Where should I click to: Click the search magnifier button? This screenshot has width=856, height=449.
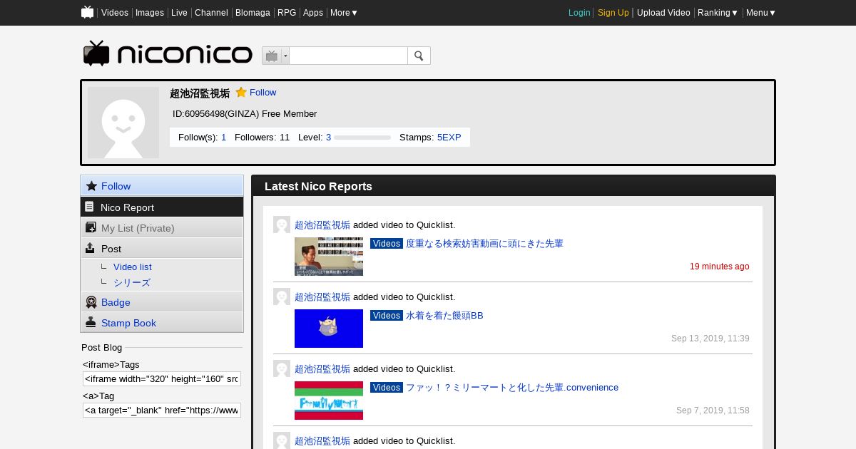point(419,56)
